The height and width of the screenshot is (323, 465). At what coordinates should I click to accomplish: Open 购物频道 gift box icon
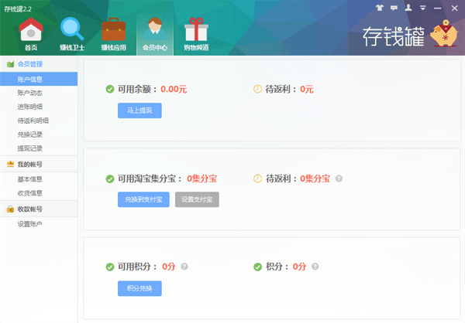click(196, 35)
